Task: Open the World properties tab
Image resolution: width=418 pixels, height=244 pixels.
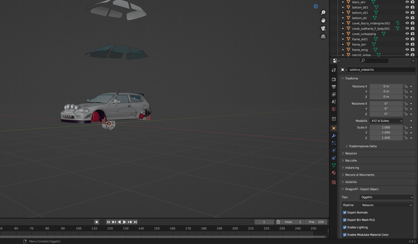Action: click(334, 109)
